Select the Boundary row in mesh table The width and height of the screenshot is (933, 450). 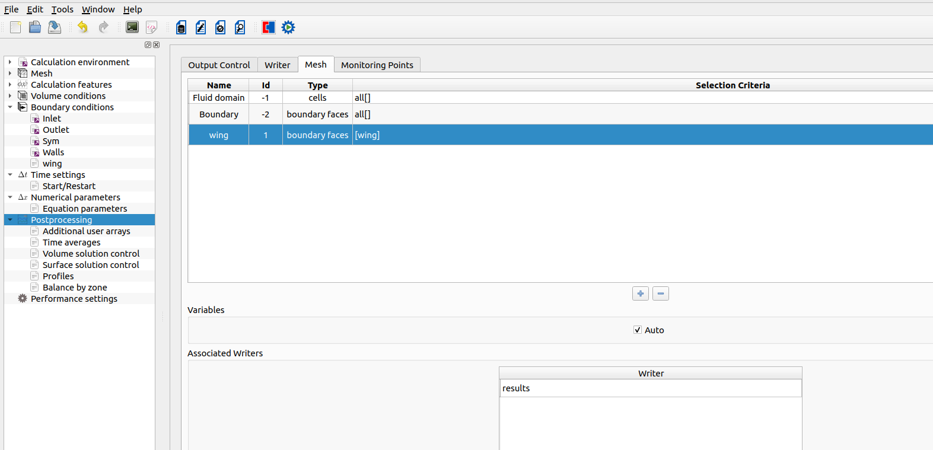[x=219, y=114]
